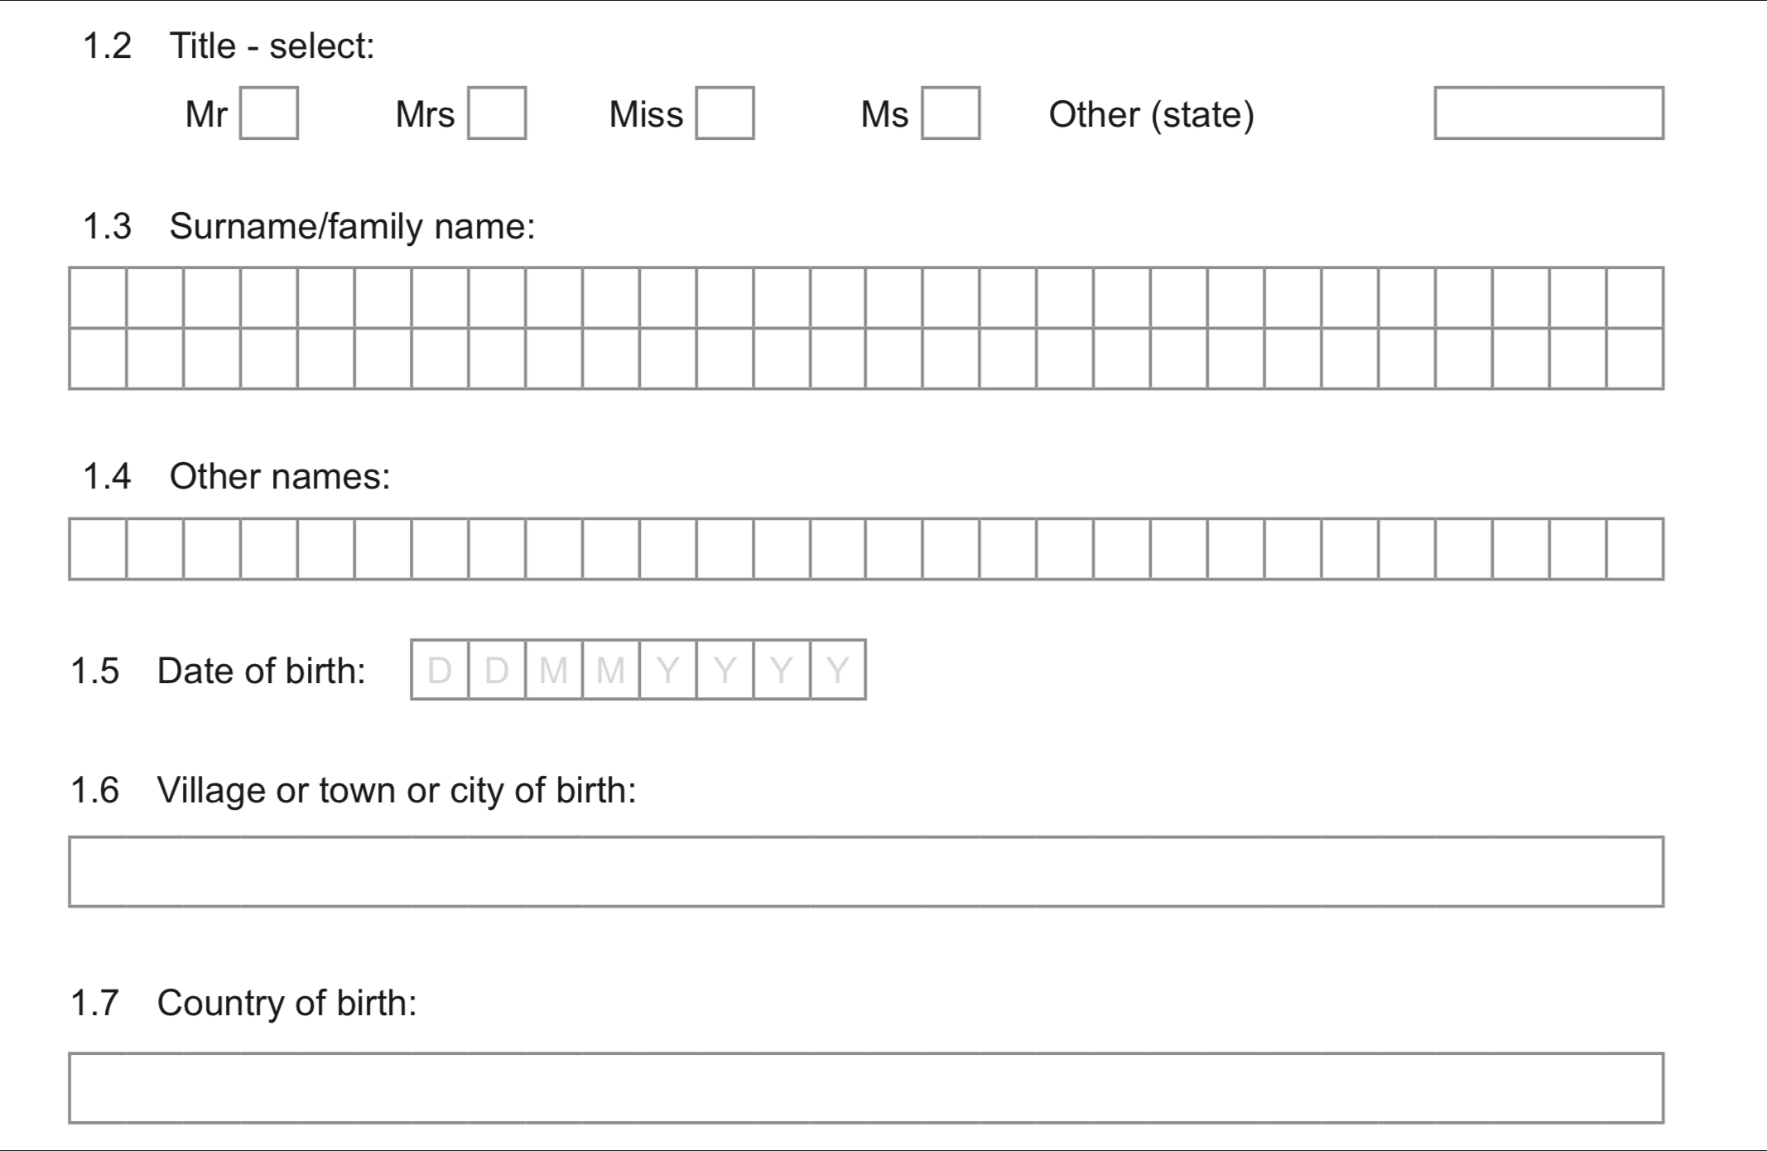Click last box of Other names row
The height and width of the screenshot is (1151, 1767).
click(1635, 549)
